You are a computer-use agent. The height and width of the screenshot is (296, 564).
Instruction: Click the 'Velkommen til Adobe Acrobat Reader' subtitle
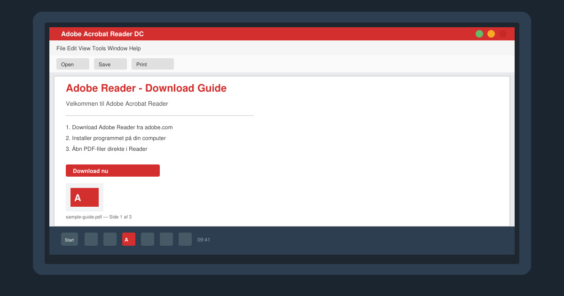(117, 103)
